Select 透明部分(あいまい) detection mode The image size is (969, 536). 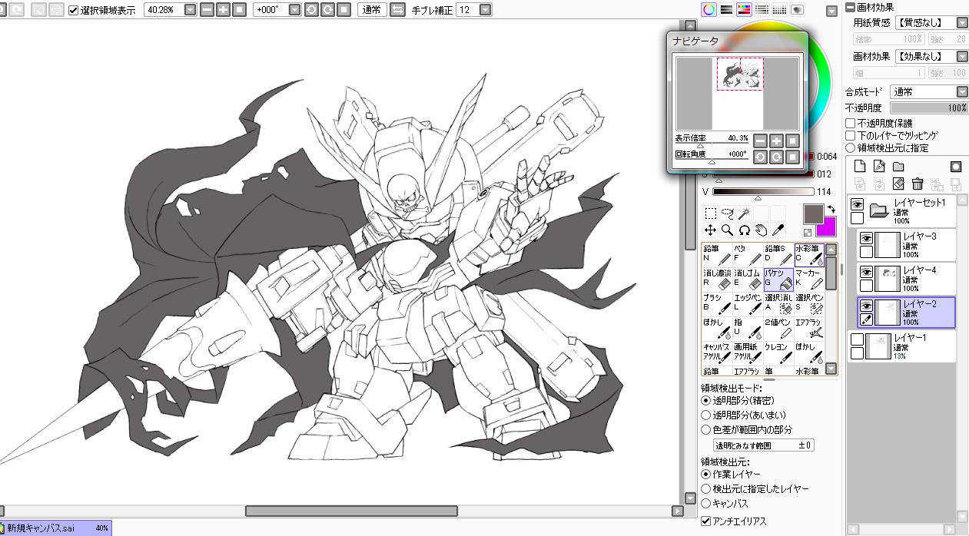(706, 415)
